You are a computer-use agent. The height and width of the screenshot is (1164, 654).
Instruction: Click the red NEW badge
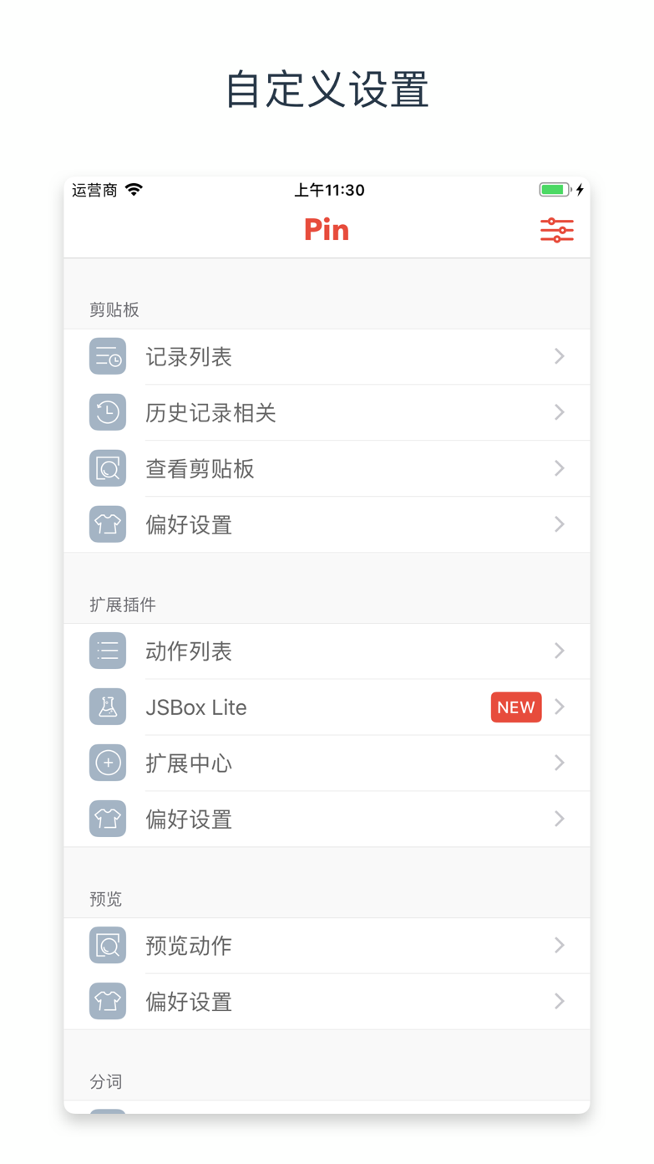point(516,707)
